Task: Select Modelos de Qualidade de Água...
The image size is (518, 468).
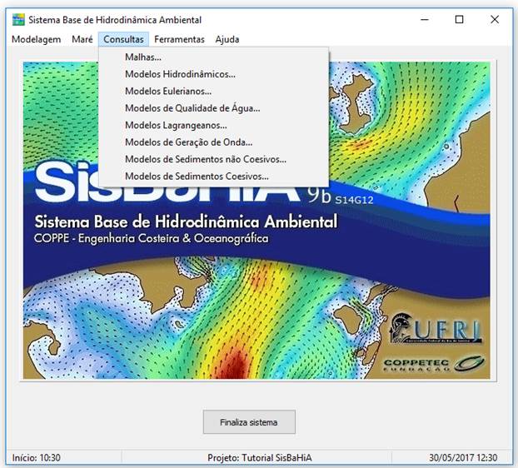Action: pos(213,108)
